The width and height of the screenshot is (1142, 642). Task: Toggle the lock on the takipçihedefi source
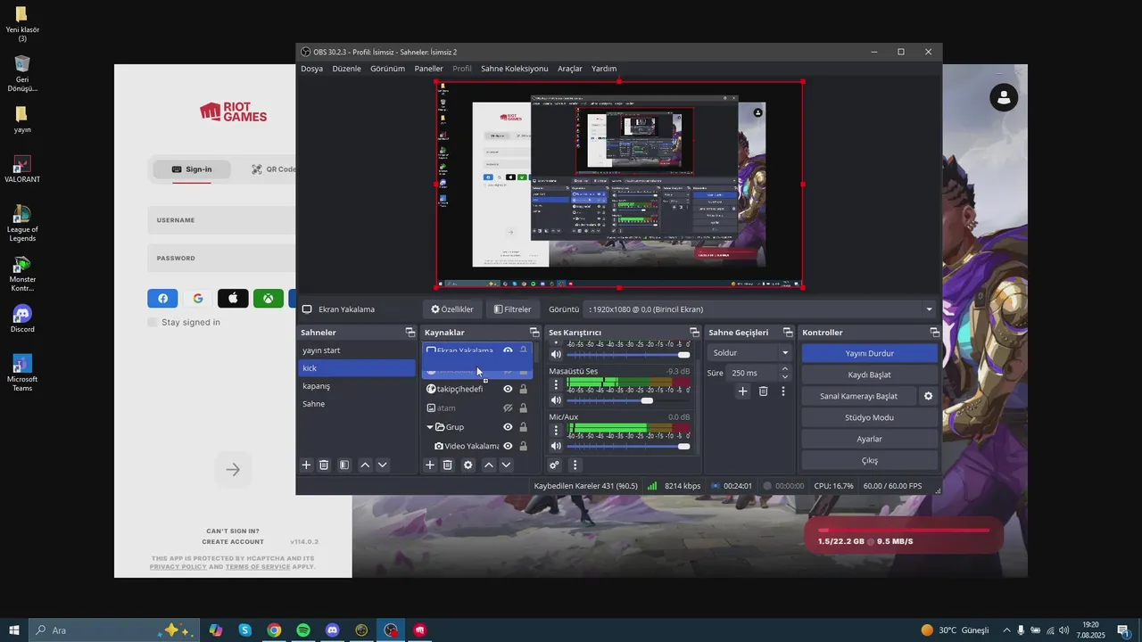(x=524, y=389)
